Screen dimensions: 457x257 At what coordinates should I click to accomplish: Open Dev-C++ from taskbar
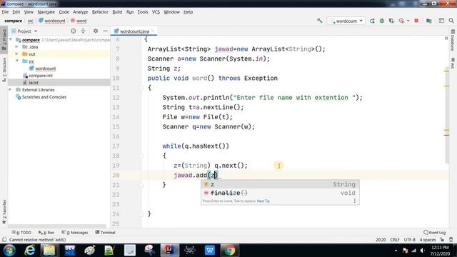pyautogui.click(x=70, y=251)
